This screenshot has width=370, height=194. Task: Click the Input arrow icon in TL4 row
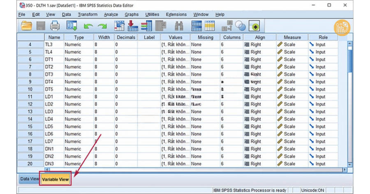(x=312, y=52)
